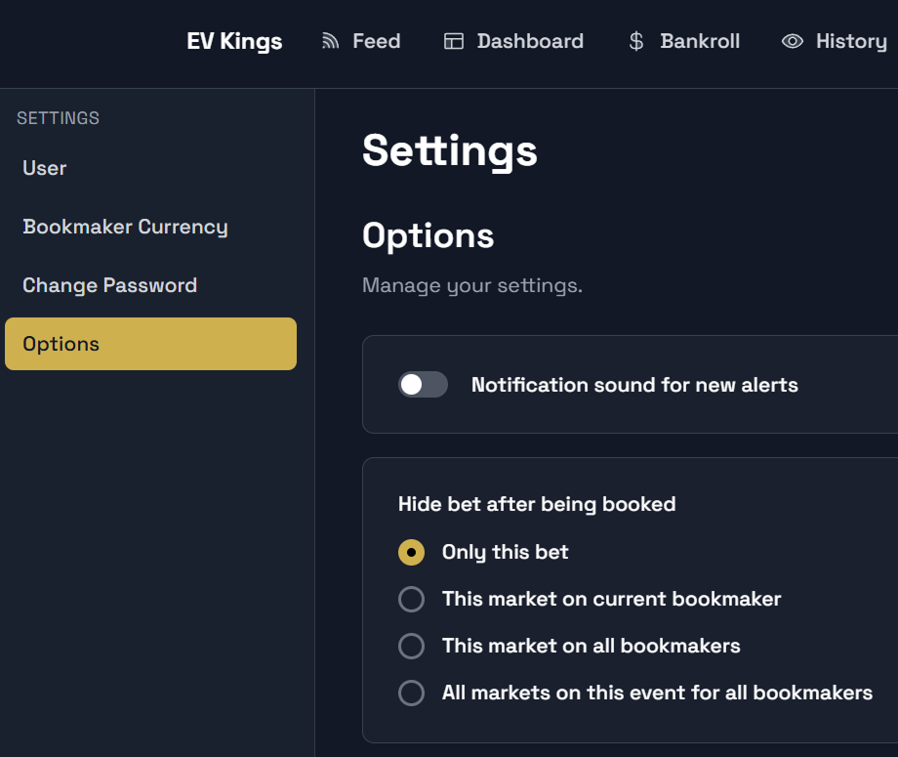Viewport: 898px width, 757px height.
Task: Click the Dashboard layout icon
Action: [454, 41]
